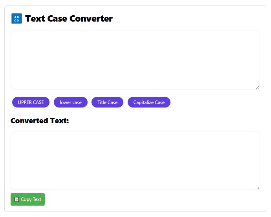Image resolution: width=271 pixels, height=217 pixels.
Task: Click the Text Case Converter heading
Action: click(69, 18)
